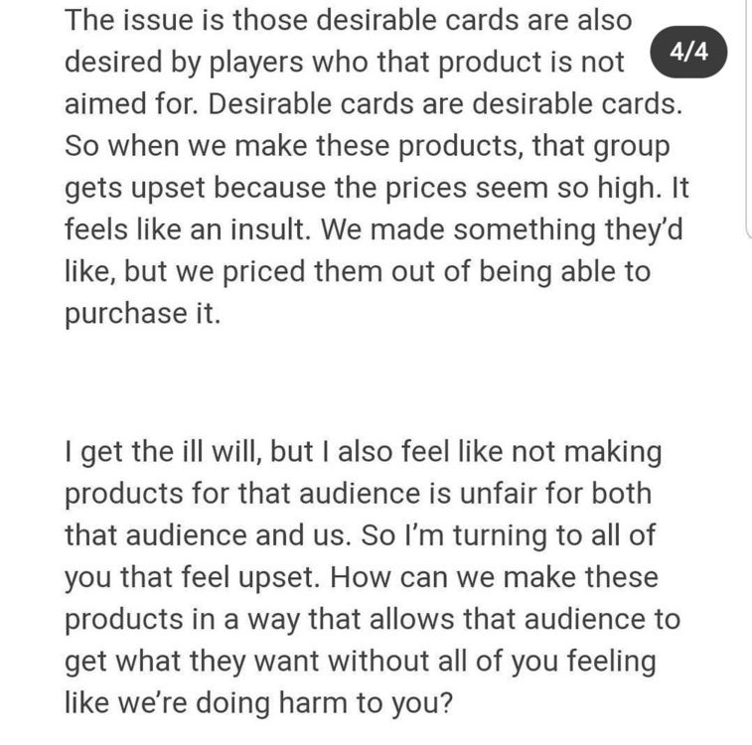Click the vertical scrollbar on the right edge
Image resolution: width=752 pixels, height=745 pixels.
coord(747,119)
